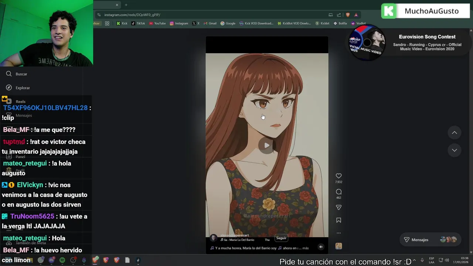
Task: Click the active Brave icon in taskbar
Action: [x=95, y=260]
